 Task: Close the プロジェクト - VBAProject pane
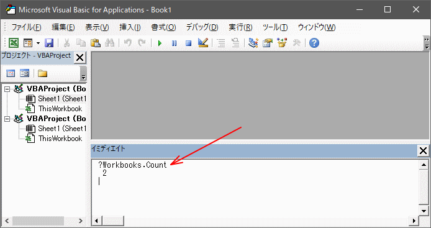(79, 58)
